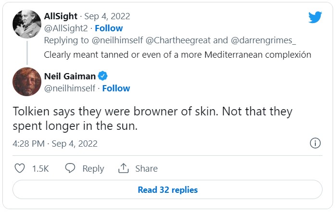Open the @neilhimself handle under Neil Gaiman
This screenshot has height=213, width=336.
pos(69,88)
